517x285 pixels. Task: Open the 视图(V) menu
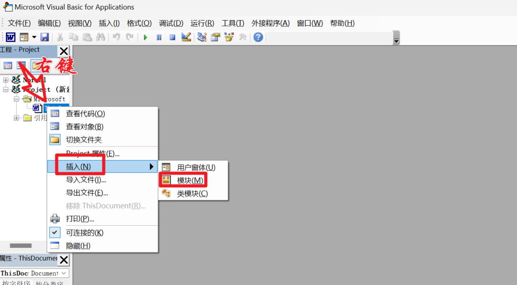(x=79, y=23)
